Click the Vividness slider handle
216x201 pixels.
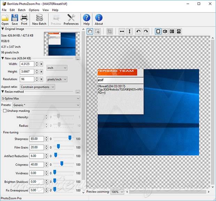[55, 172]
